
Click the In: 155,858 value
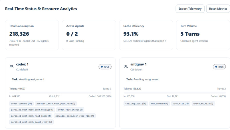coord(129,96)
